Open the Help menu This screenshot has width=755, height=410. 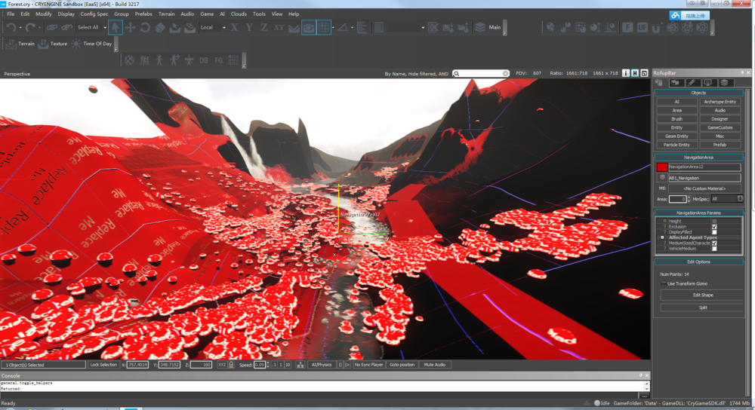[294, 14]
